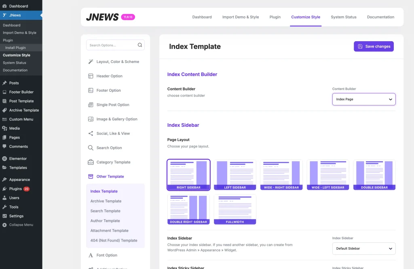
Task: Open Footer Builder via its sidebar icon
Action: coord(4,92)
